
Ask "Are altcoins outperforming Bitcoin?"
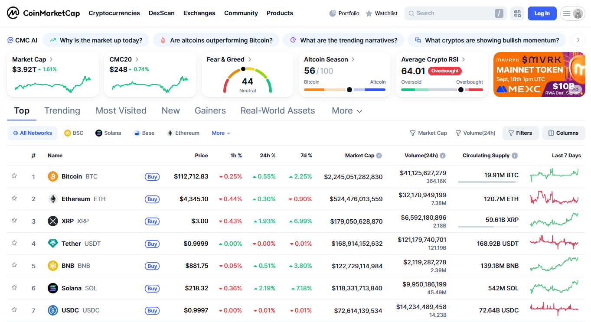tap(216, 40)
